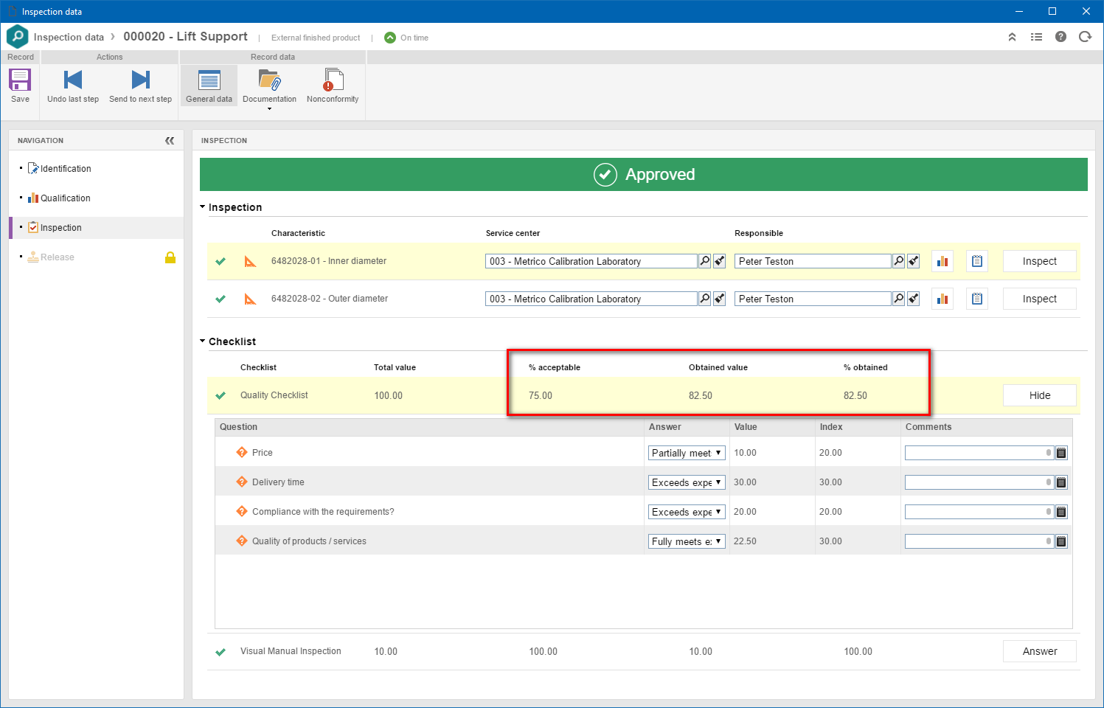
Task: Open the Documentation dropdown arrow
Action: coord(269,109)
